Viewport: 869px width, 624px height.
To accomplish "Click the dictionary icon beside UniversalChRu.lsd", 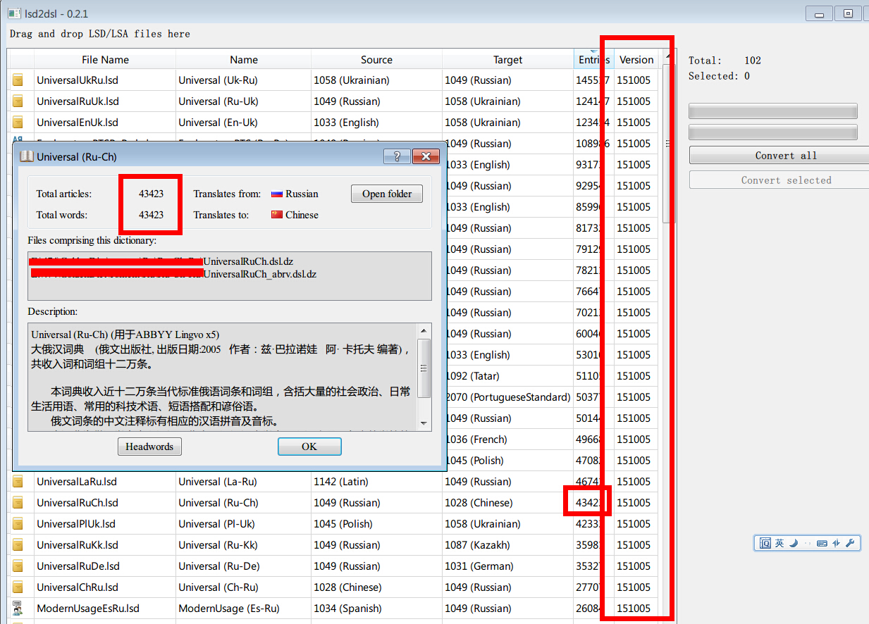I will tap(18, 587).
